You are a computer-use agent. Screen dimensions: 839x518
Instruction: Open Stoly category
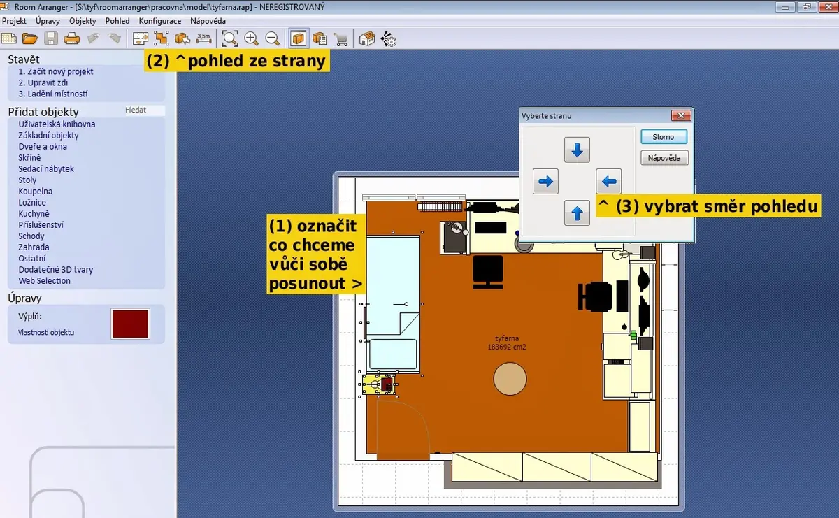coord(28,180)
